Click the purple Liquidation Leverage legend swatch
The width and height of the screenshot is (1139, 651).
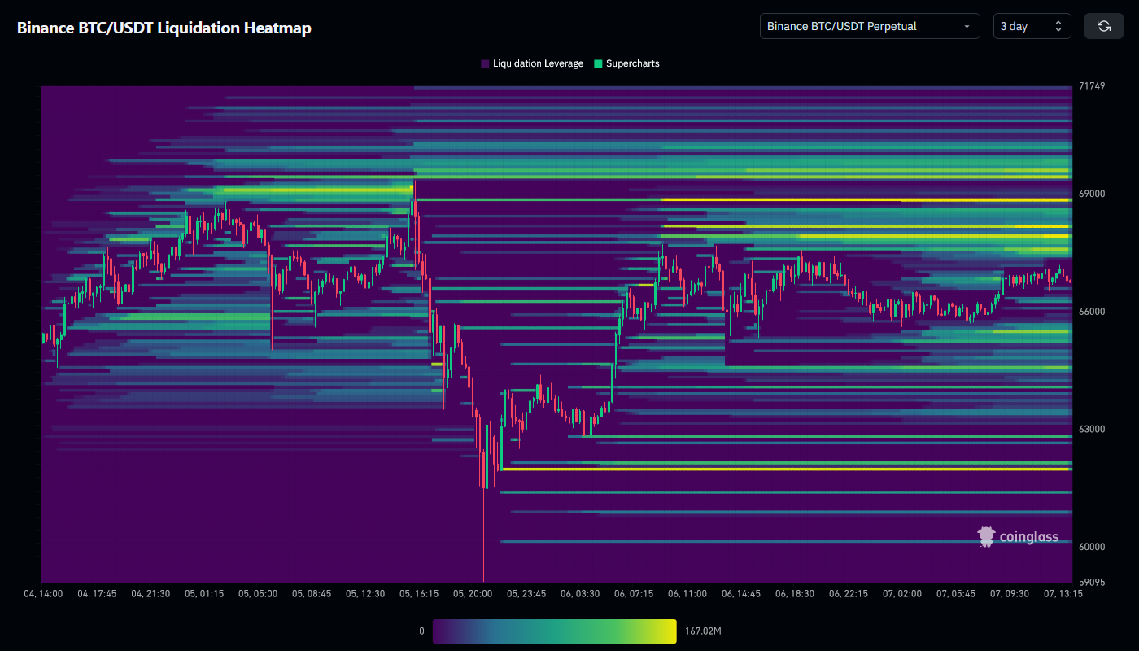tap(485, 63)
